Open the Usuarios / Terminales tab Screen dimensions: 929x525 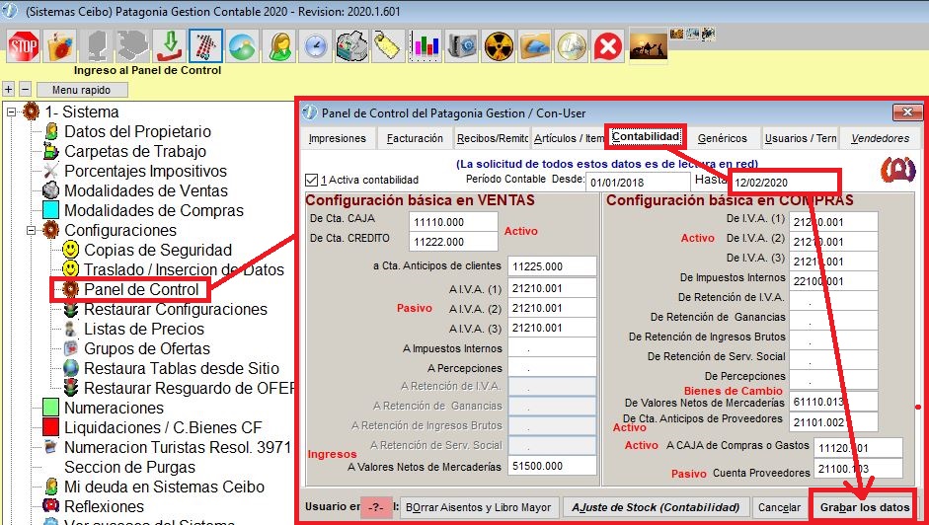[x=801, y=139]
